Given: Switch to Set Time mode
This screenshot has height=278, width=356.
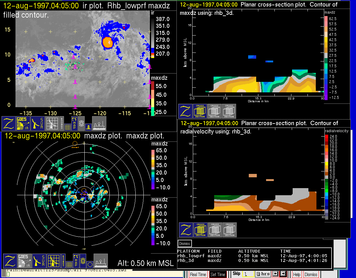Looking at the screenshot, I should pos(218,274).
